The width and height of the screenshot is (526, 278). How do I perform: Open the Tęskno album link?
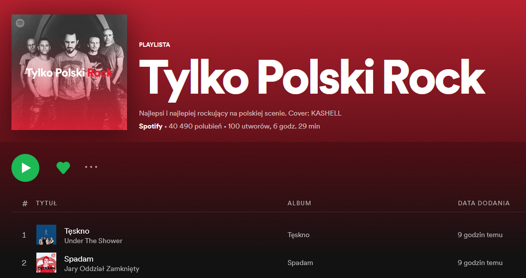pos(298,235)
